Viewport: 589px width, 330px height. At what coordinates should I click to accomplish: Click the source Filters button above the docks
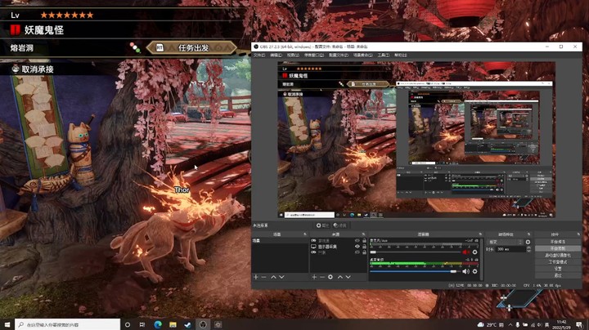coord(340,225)
